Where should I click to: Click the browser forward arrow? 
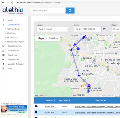tap(8, 3)
